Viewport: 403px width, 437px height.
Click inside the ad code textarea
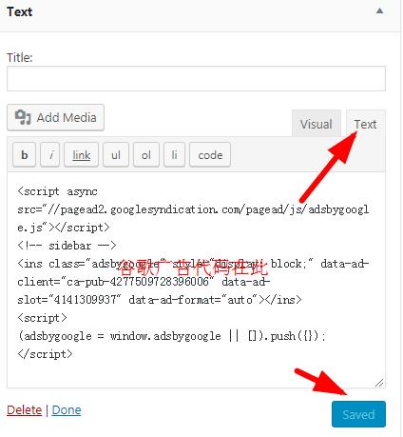coord(196,280)
